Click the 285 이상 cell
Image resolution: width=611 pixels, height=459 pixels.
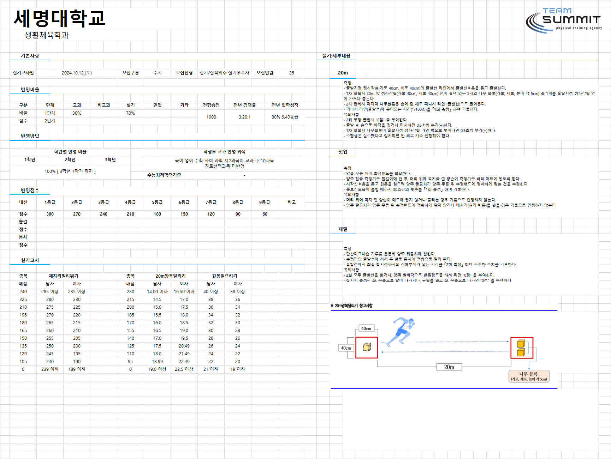pyautogui.click(x=50, y=292)
